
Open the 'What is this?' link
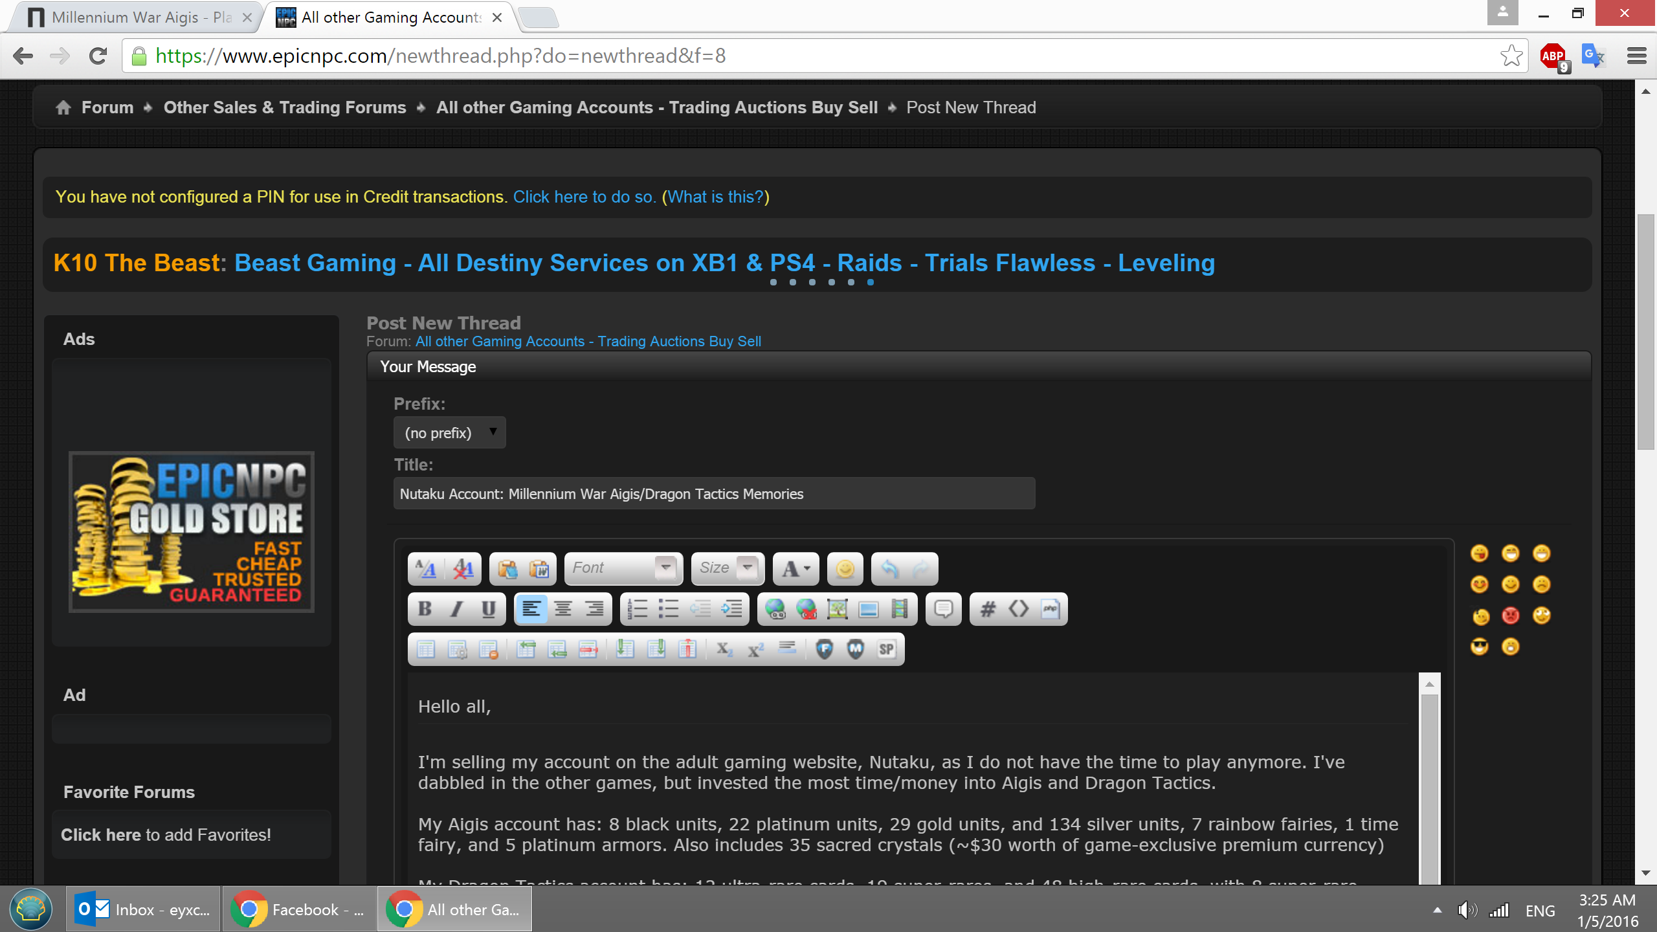click(x=716, y=197)
